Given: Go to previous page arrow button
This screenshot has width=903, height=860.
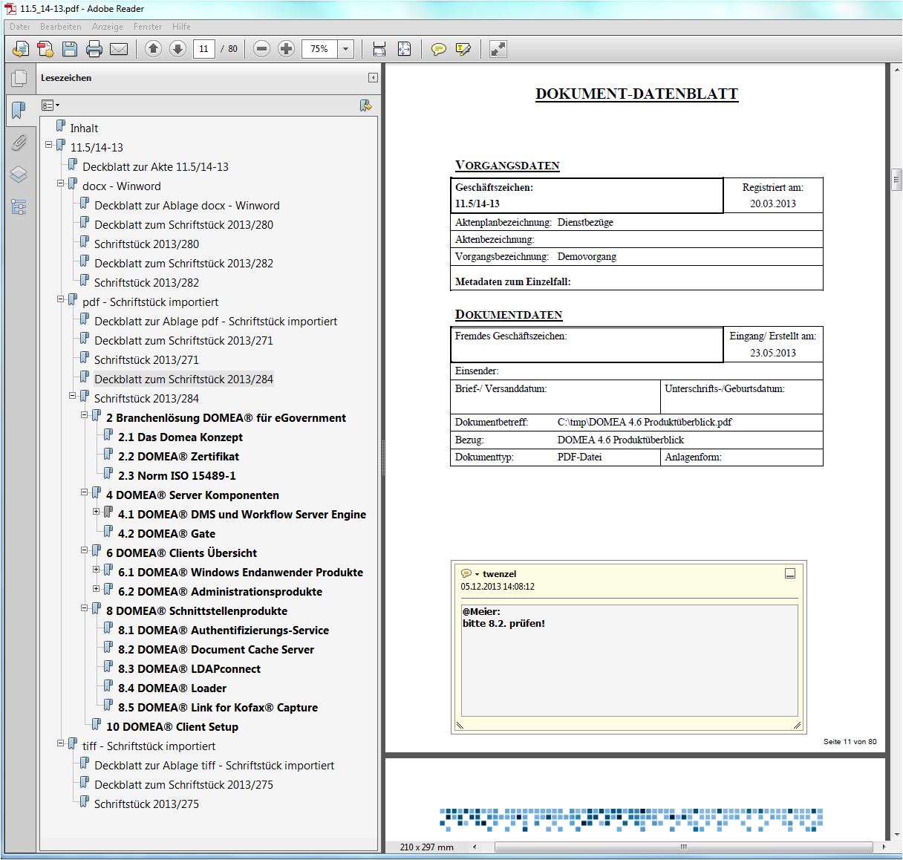Looking at the screenshot, I should click(x=154, y=49).
